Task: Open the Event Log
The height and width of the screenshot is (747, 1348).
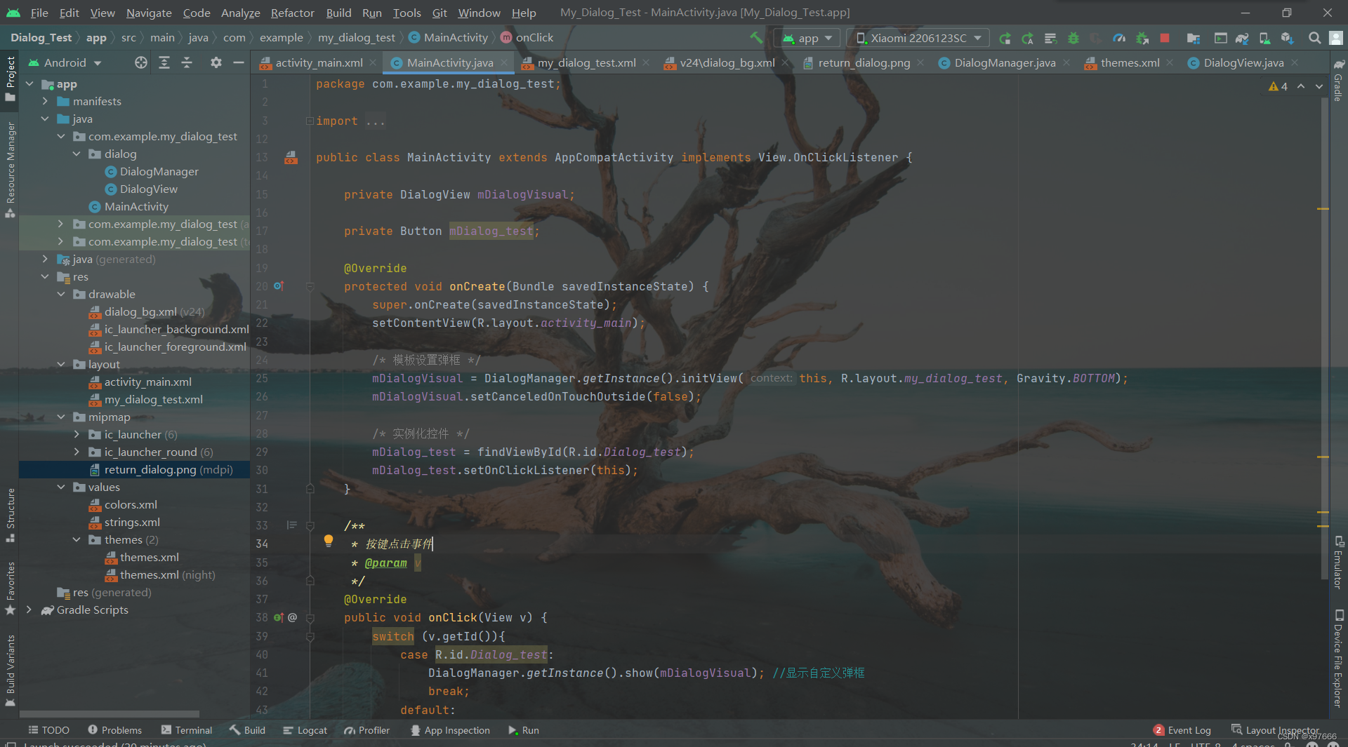Action: point(1182,730)
